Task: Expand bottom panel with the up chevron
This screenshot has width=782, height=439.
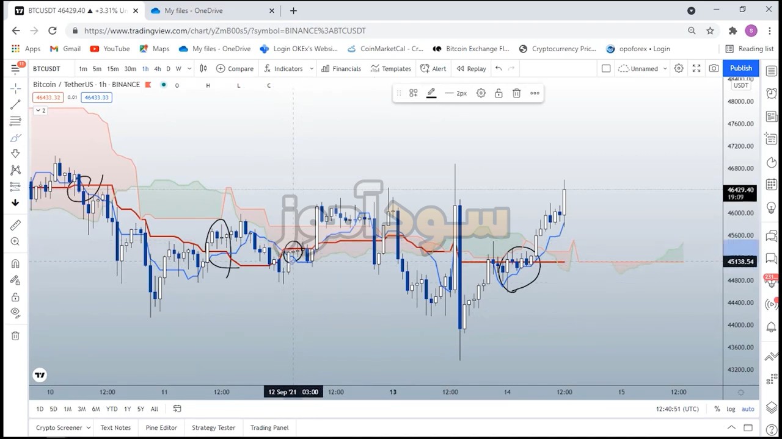Action: (x=731, y=427)
